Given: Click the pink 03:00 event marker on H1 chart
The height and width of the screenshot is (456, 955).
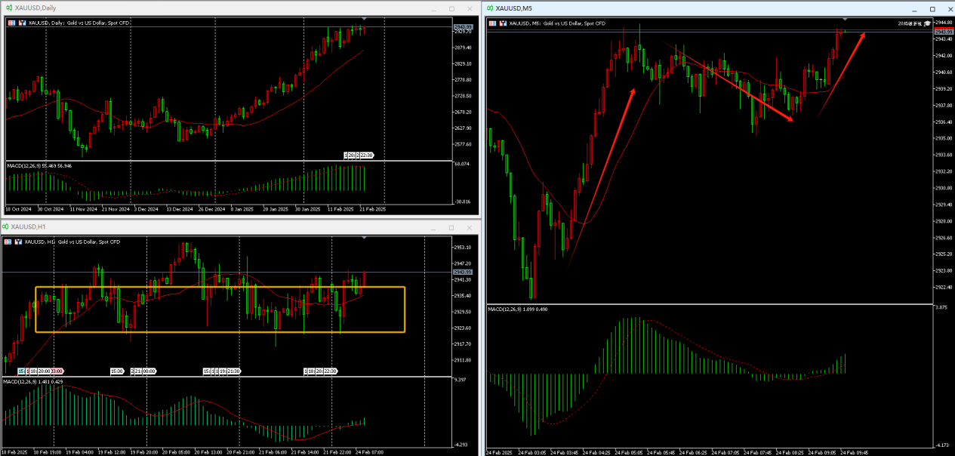Looking at the screenshot, I should [x=57, y=371].
